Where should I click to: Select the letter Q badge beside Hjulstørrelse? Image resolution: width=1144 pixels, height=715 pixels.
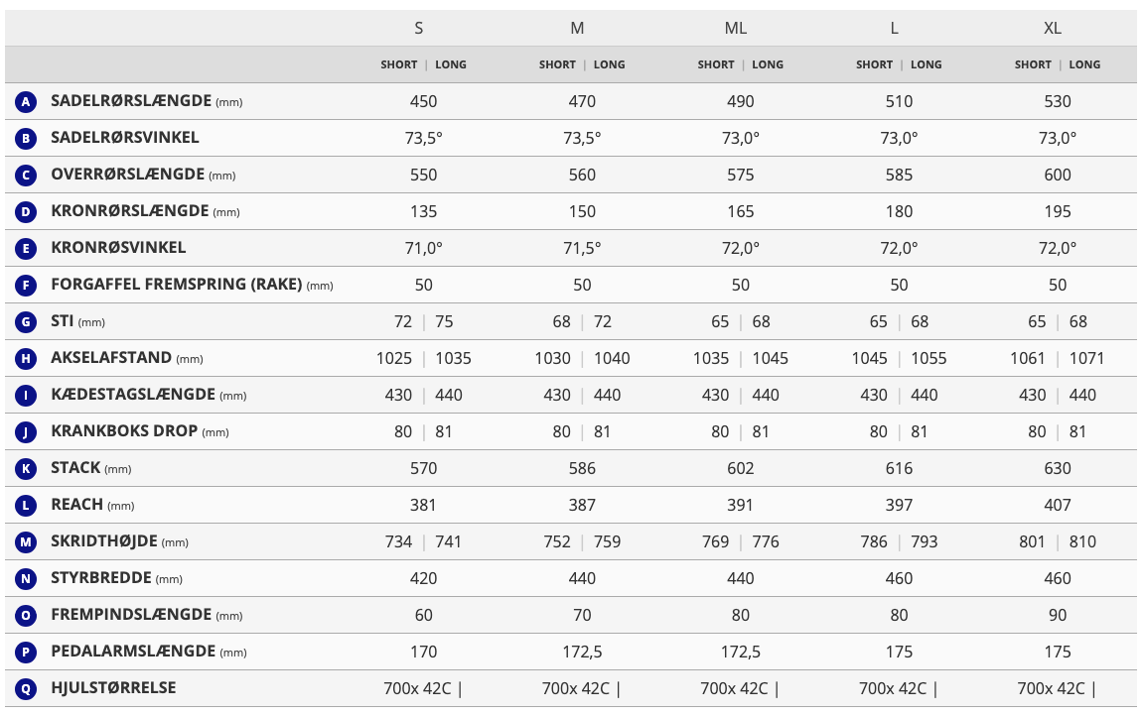(x=26, y=689)
